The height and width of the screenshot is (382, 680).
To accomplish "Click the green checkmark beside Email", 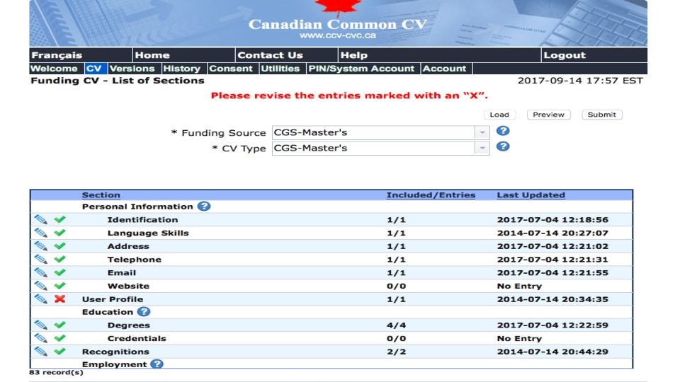I will [x=59, y=272].
